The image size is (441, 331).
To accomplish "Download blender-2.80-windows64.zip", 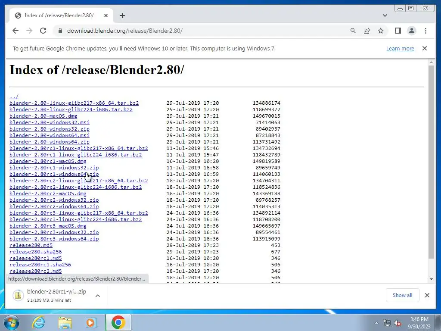I will coord(50,142).
